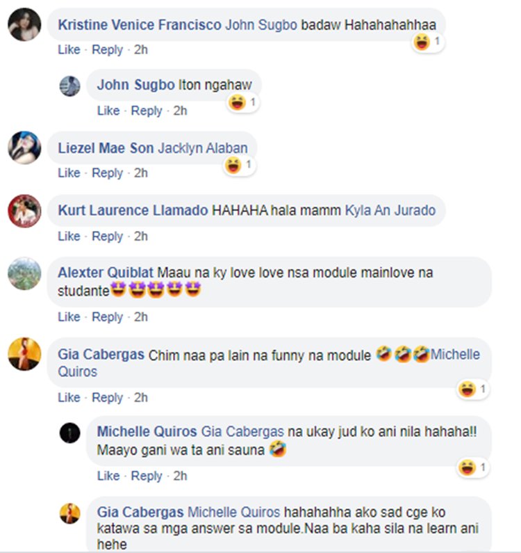Click the haha reaction on Kristine's comment
The width and height of the screenshot is (521, 553).
tap(428, 42)
